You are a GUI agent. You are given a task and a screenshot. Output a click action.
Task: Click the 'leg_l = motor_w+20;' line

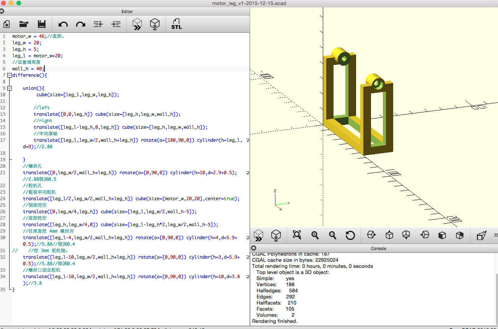coord(37,56)
